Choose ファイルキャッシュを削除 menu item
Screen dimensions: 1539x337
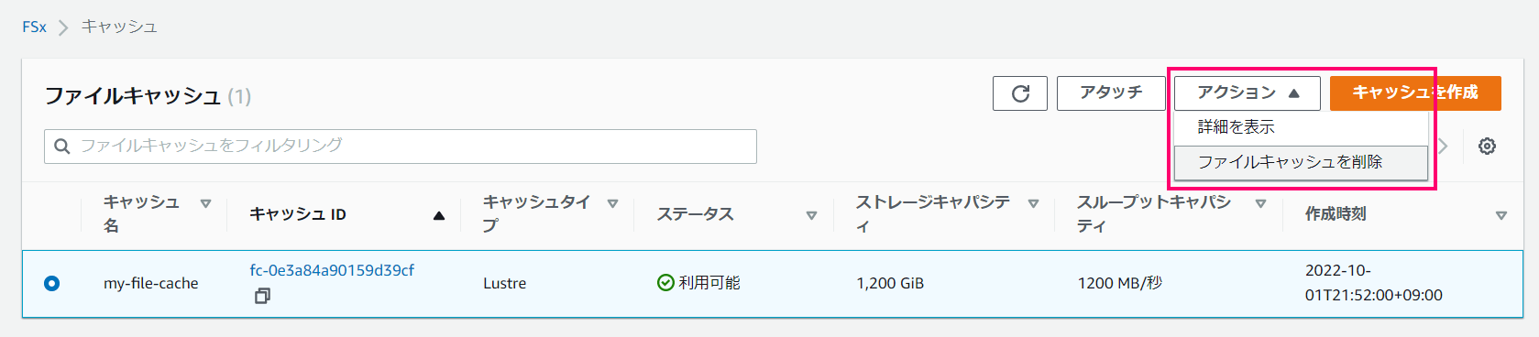point(1301,162)
